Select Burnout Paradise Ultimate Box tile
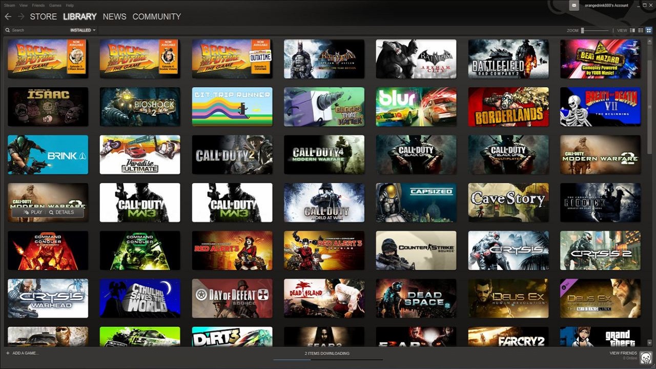 tap(140, 155)
